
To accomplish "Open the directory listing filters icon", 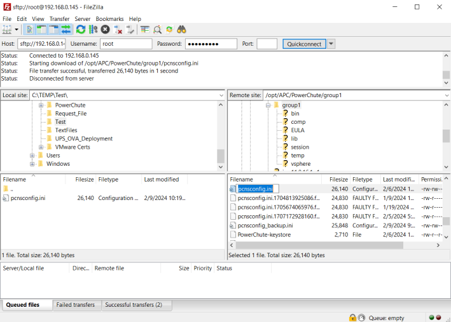I will pyautogui.click(x=145, y=30).
